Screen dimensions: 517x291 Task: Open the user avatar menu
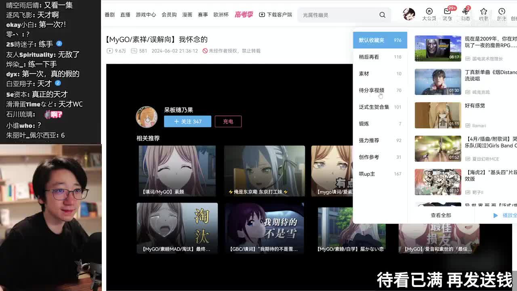click(409, 14)
